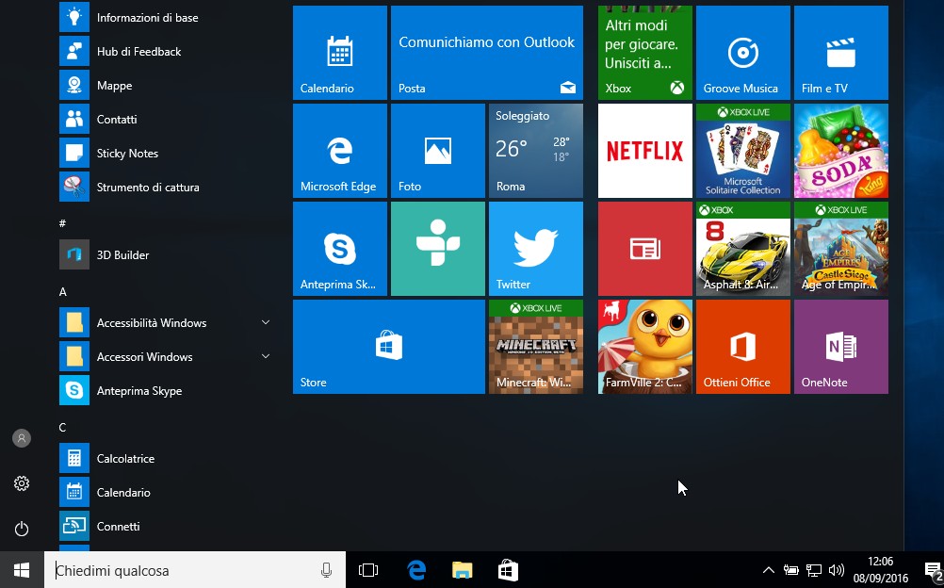Open Calendario in the app list
Screen dimensions: 944x588
pos(167,492)
